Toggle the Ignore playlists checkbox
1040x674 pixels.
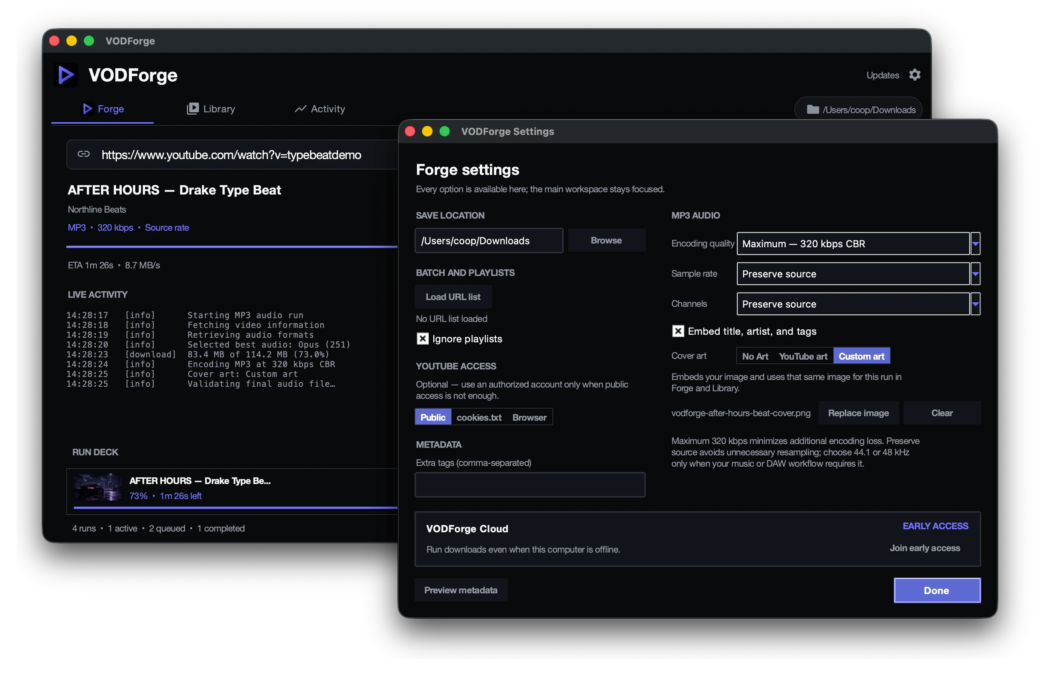pyautogui.click(x=422, y=339)
